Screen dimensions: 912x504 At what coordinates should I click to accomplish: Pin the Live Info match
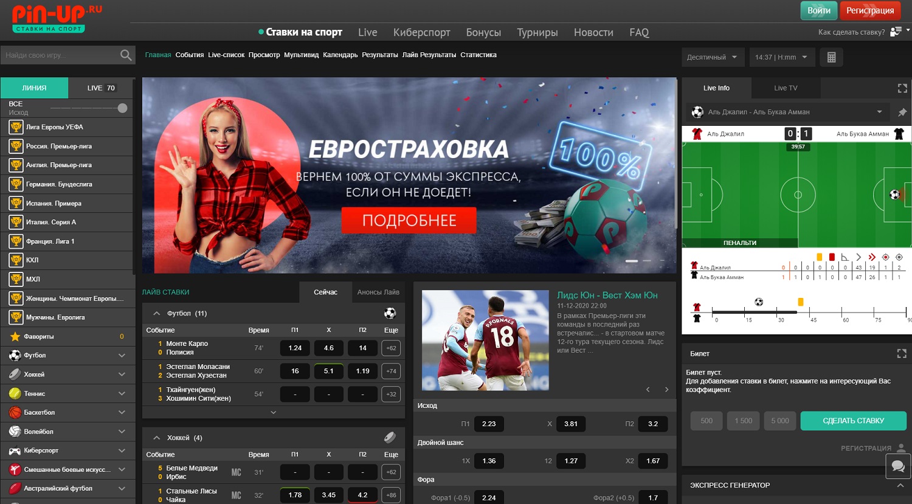click(902, 112)
